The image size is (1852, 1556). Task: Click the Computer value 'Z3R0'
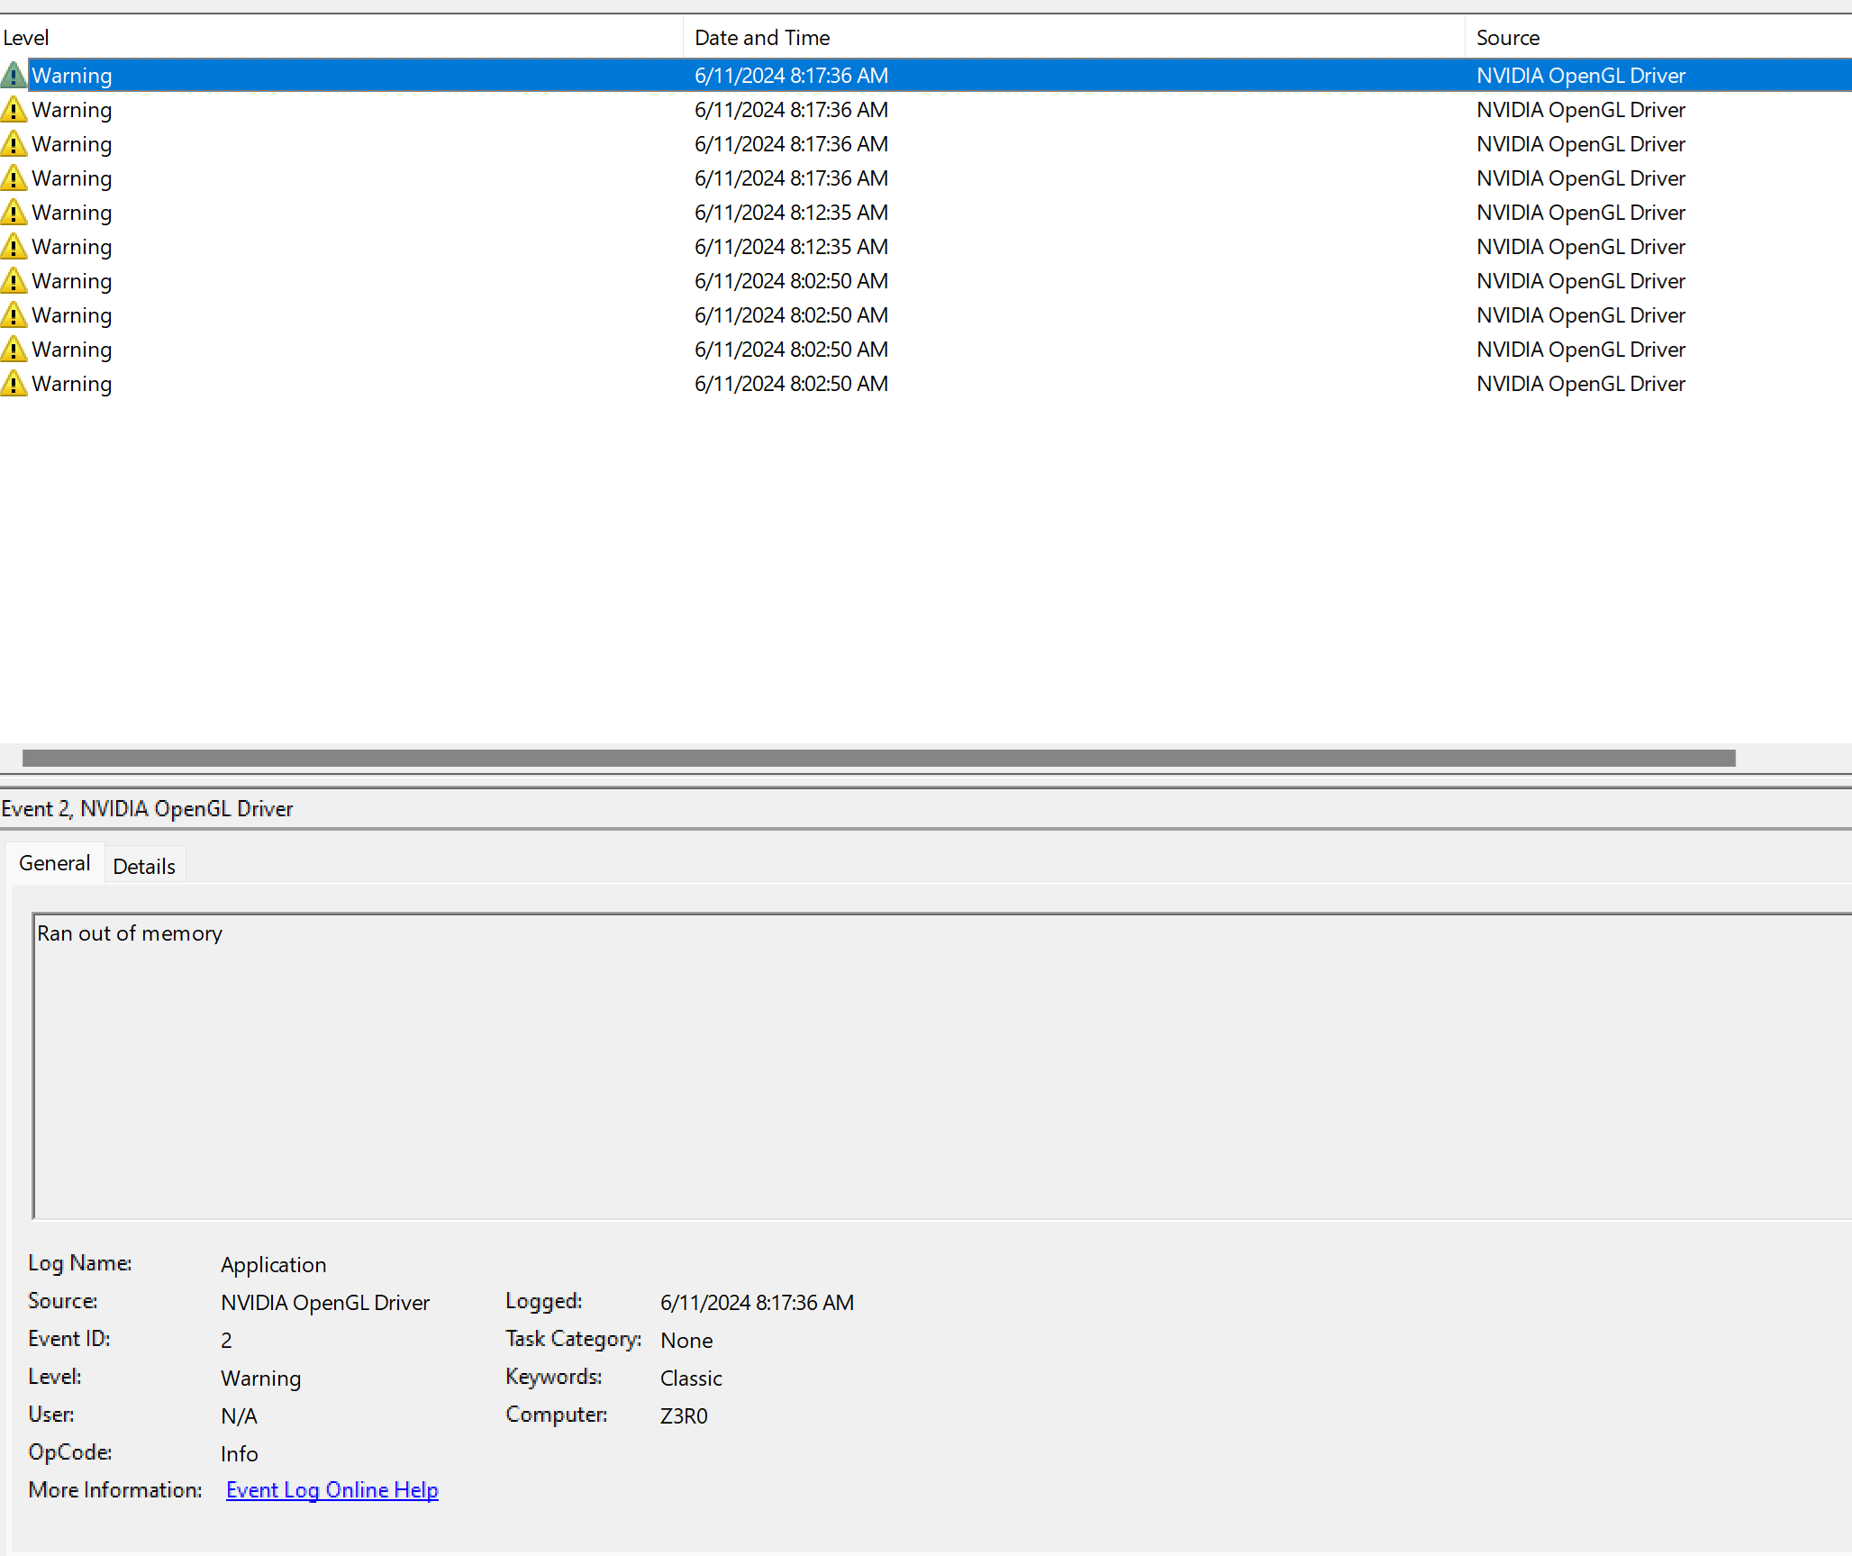point(684,1416)
